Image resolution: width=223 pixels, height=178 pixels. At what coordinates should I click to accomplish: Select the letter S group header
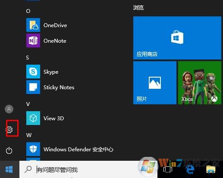pos(28,58)
